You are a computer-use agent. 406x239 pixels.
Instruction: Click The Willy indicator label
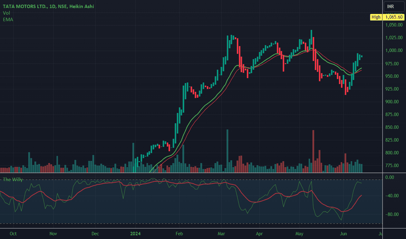(x=13, y=179)
